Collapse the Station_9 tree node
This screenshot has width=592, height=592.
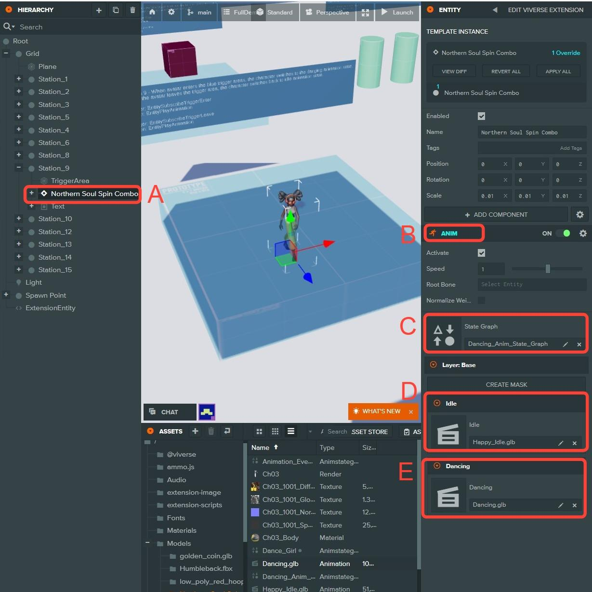[x=19, y=168]
